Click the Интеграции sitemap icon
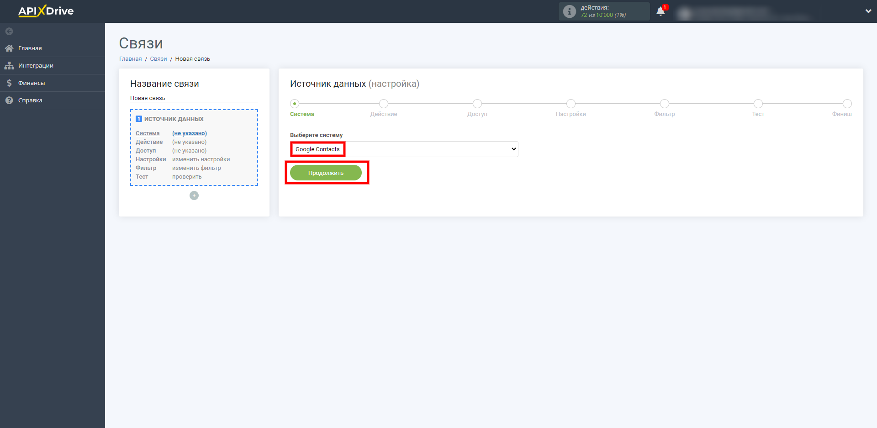Screen dimensions: 877x428 pos(9,65)
